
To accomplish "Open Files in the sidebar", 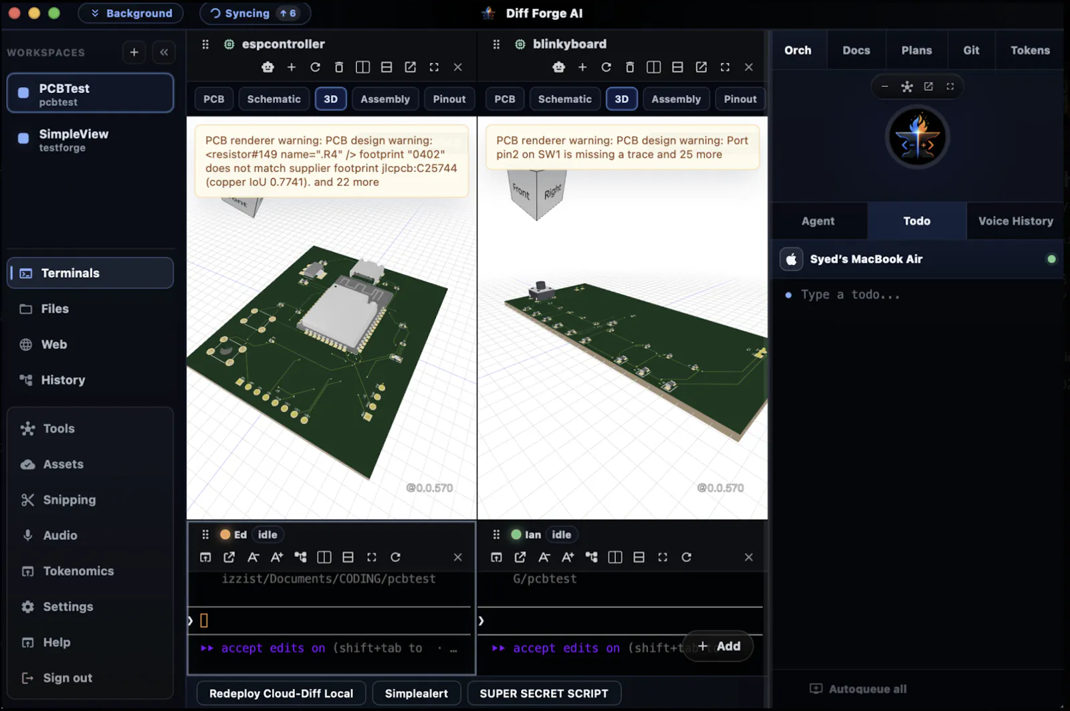I will 90,308.
